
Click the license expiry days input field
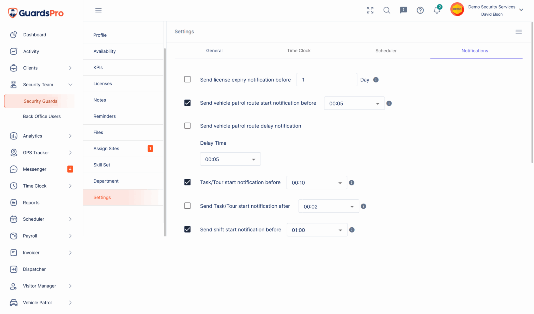326,80
